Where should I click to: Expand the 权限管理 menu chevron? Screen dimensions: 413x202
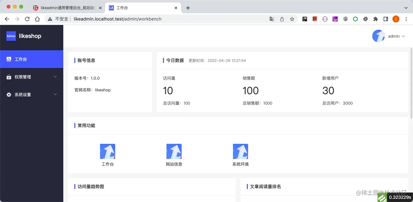55,77
